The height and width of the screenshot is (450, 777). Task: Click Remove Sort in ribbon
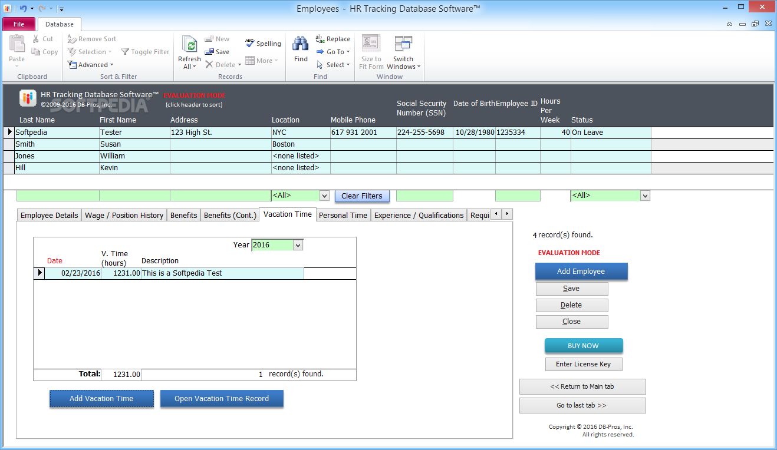[92, 39]
